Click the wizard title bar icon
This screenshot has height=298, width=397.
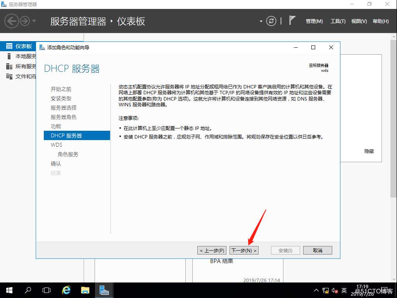(42, 47)
